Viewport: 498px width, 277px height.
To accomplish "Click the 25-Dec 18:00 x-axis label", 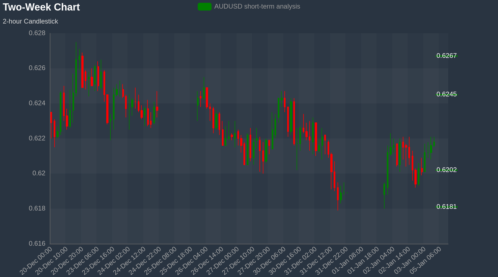I will (176, 261).
